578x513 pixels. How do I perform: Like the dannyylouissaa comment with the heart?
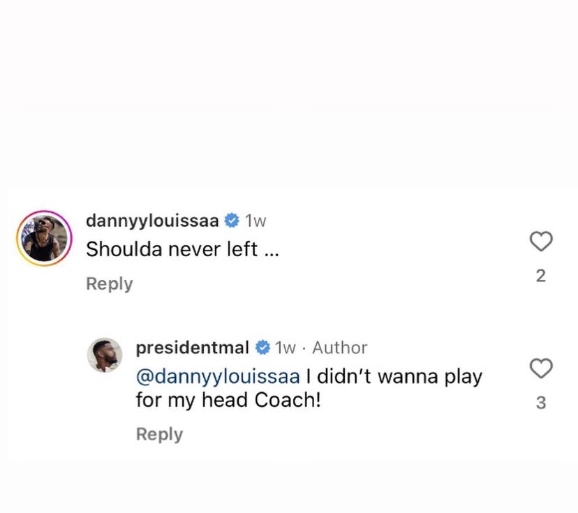coord(541,241)
